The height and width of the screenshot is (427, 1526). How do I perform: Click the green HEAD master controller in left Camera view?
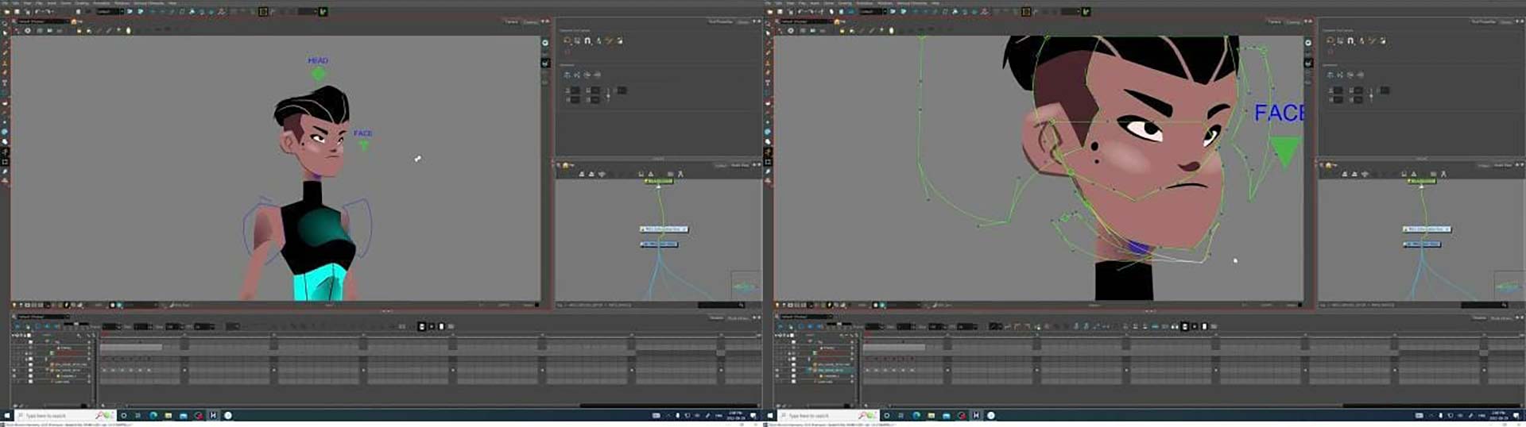318,74
